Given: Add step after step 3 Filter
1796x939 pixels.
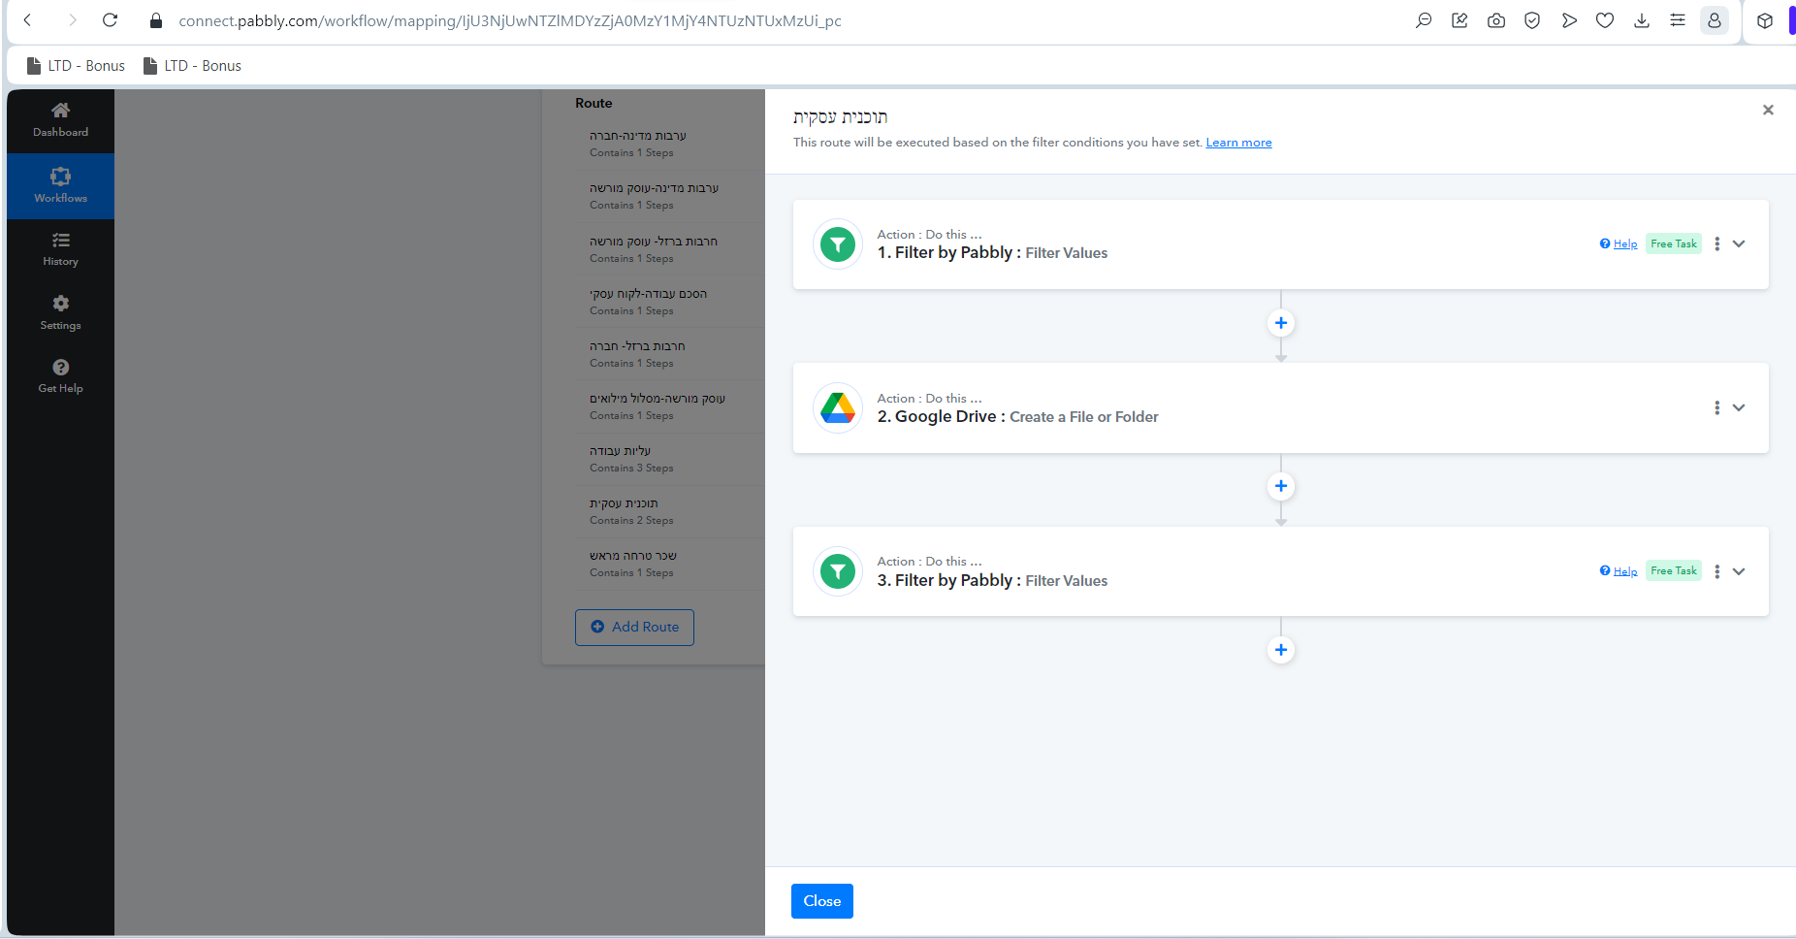Looking at the screenshot, I should tap(1281, 650).
